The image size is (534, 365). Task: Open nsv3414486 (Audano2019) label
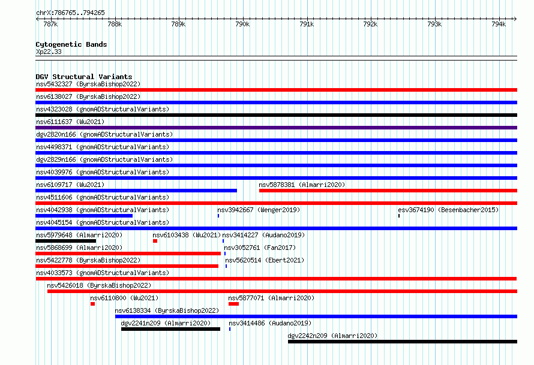[x=270, y=323]
